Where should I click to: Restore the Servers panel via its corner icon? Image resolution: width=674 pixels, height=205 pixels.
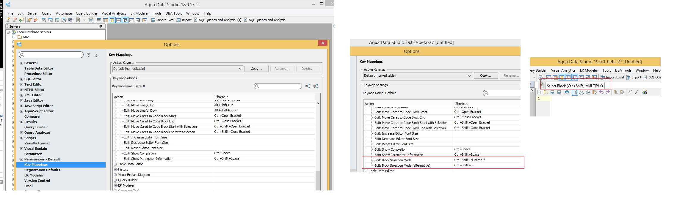pos(100,26)
